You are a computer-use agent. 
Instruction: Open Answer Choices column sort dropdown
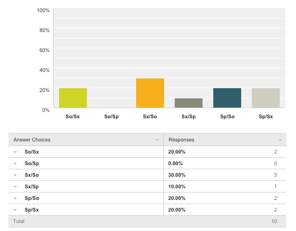click(x=157, y=140)
